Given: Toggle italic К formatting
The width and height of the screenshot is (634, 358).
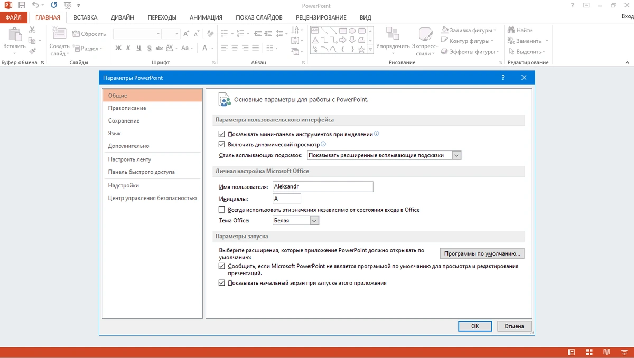Looking at the screenshot, I should (129, 48).
